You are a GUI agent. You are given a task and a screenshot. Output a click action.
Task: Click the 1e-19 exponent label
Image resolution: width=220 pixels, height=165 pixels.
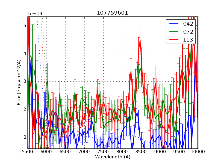click(x=35, y=14)
